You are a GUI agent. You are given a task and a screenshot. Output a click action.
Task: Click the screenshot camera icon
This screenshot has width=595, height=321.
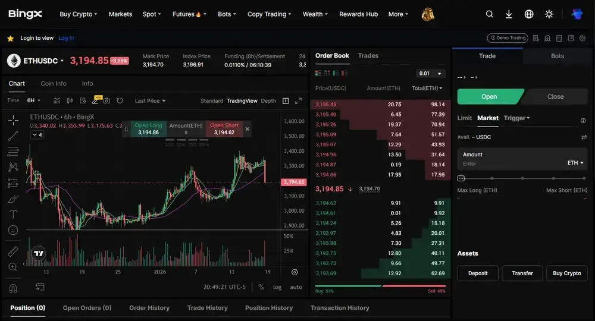click(x=107, y=100)
